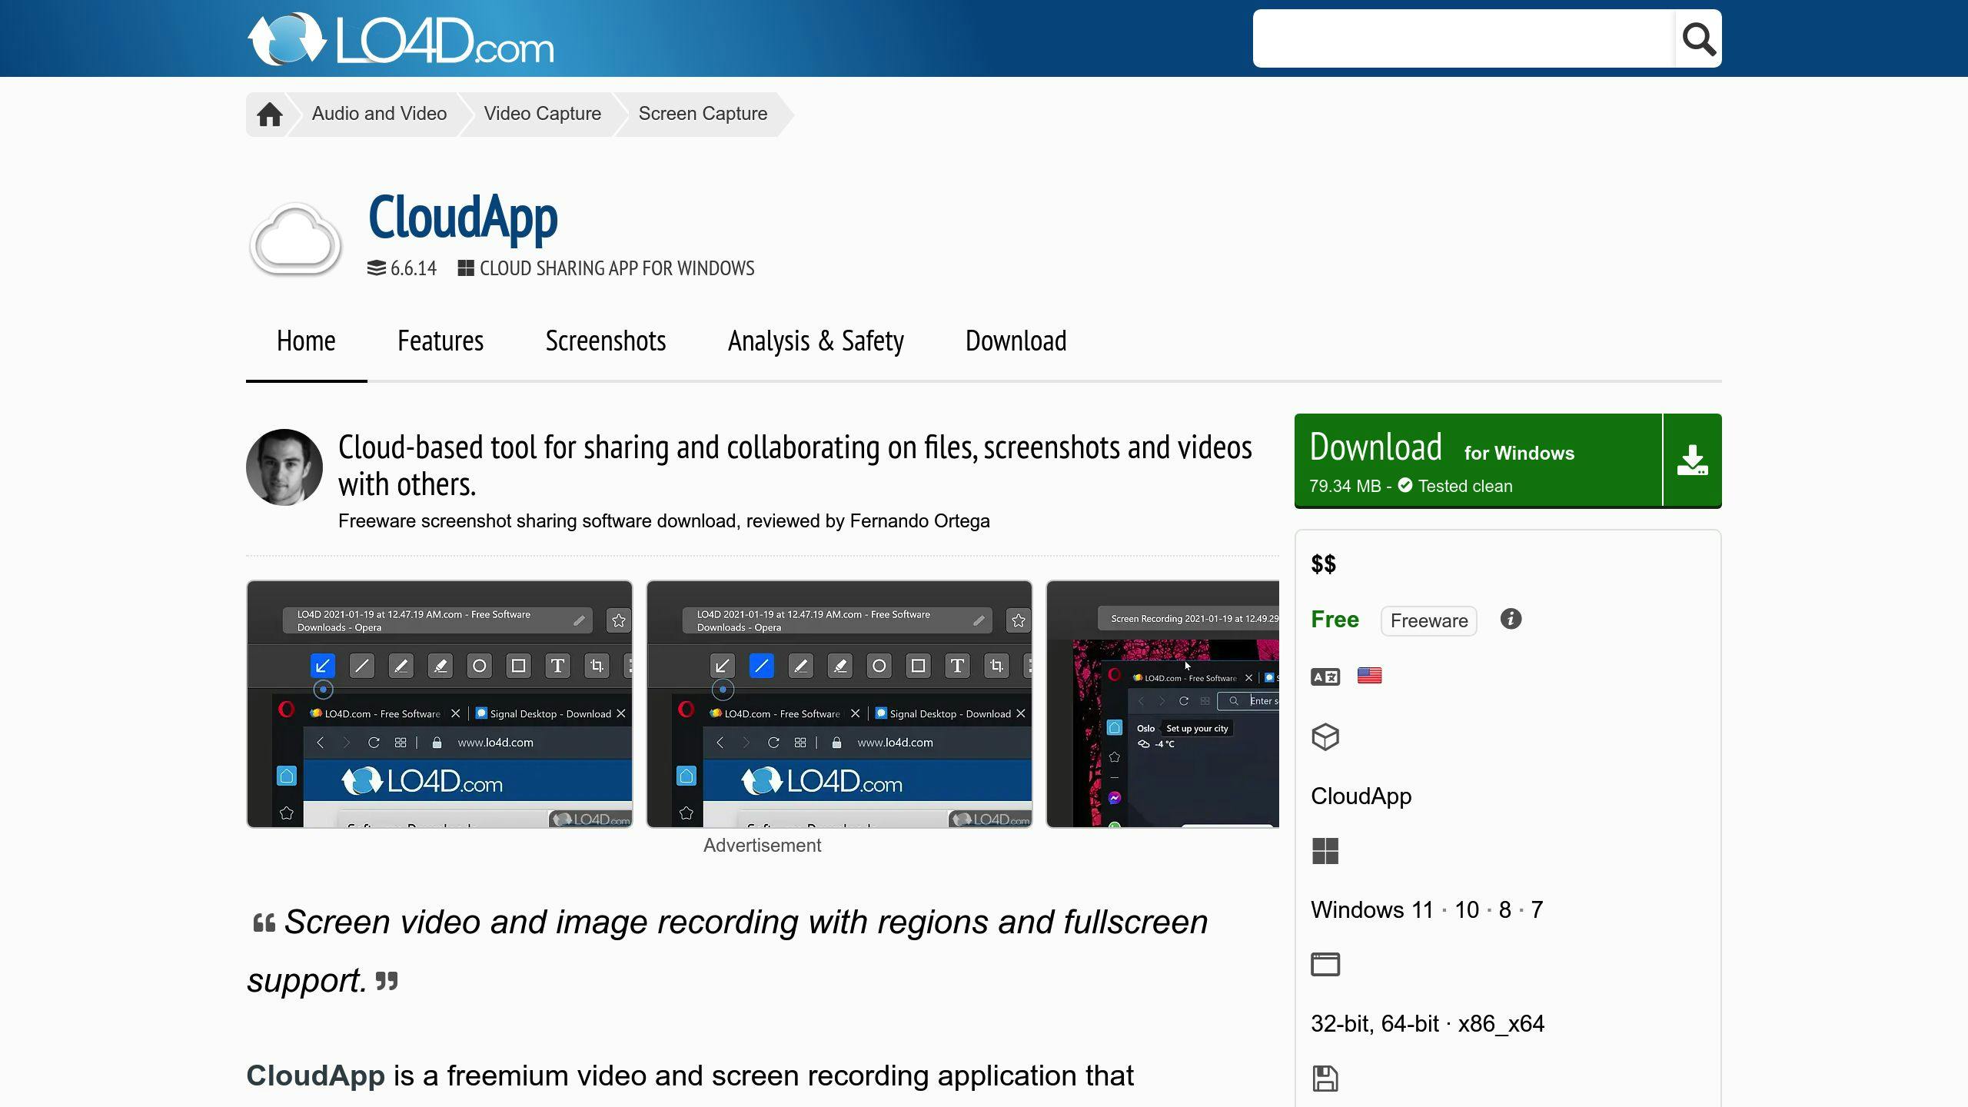Click the Windows logo beside Cloud Sharing App
The image size is (1968, 1107).
coord(465,268)
